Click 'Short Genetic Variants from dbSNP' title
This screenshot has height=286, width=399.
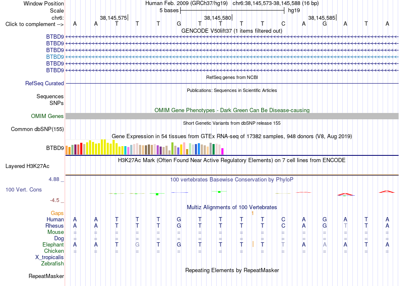[x=232, y=123]
